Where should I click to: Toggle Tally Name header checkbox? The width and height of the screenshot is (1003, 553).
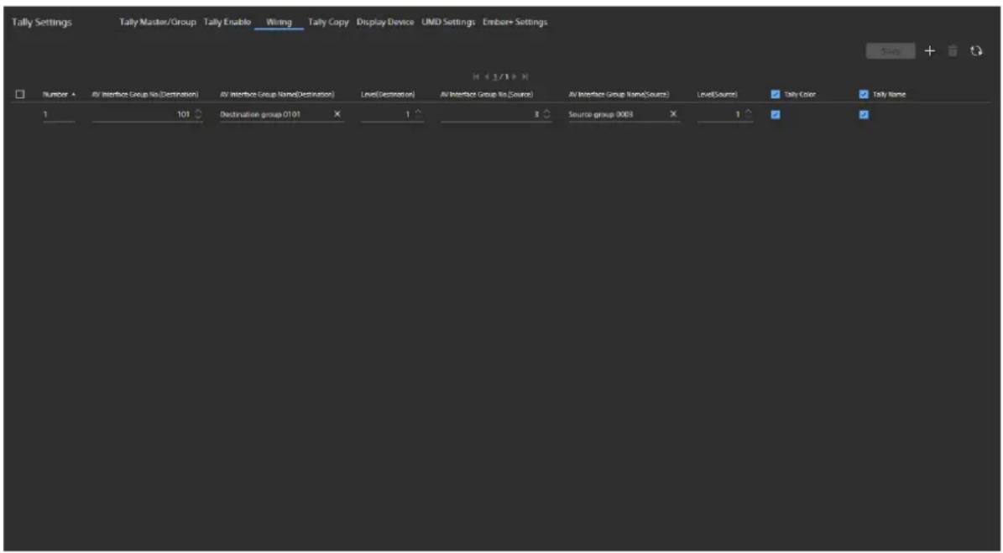[865, 95]
